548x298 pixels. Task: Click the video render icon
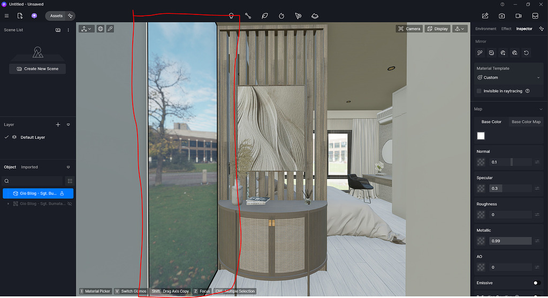coord(519,15)
